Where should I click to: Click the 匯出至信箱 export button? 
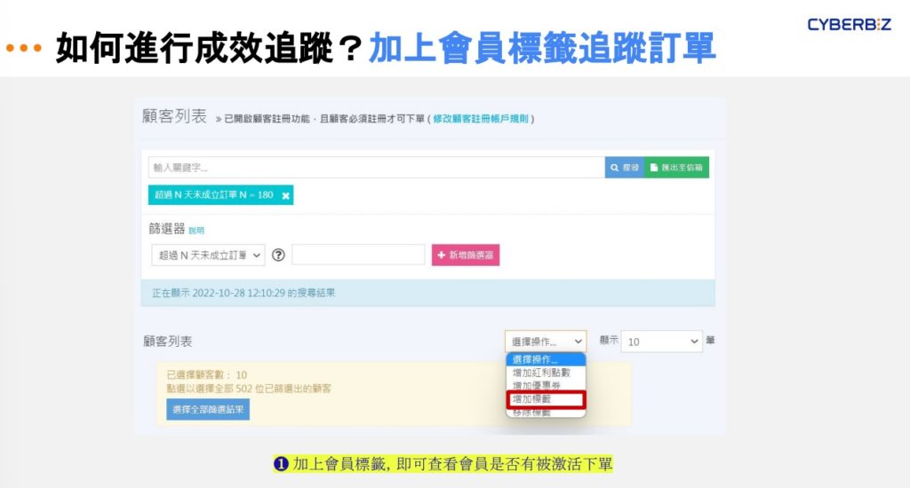point(677,168)
